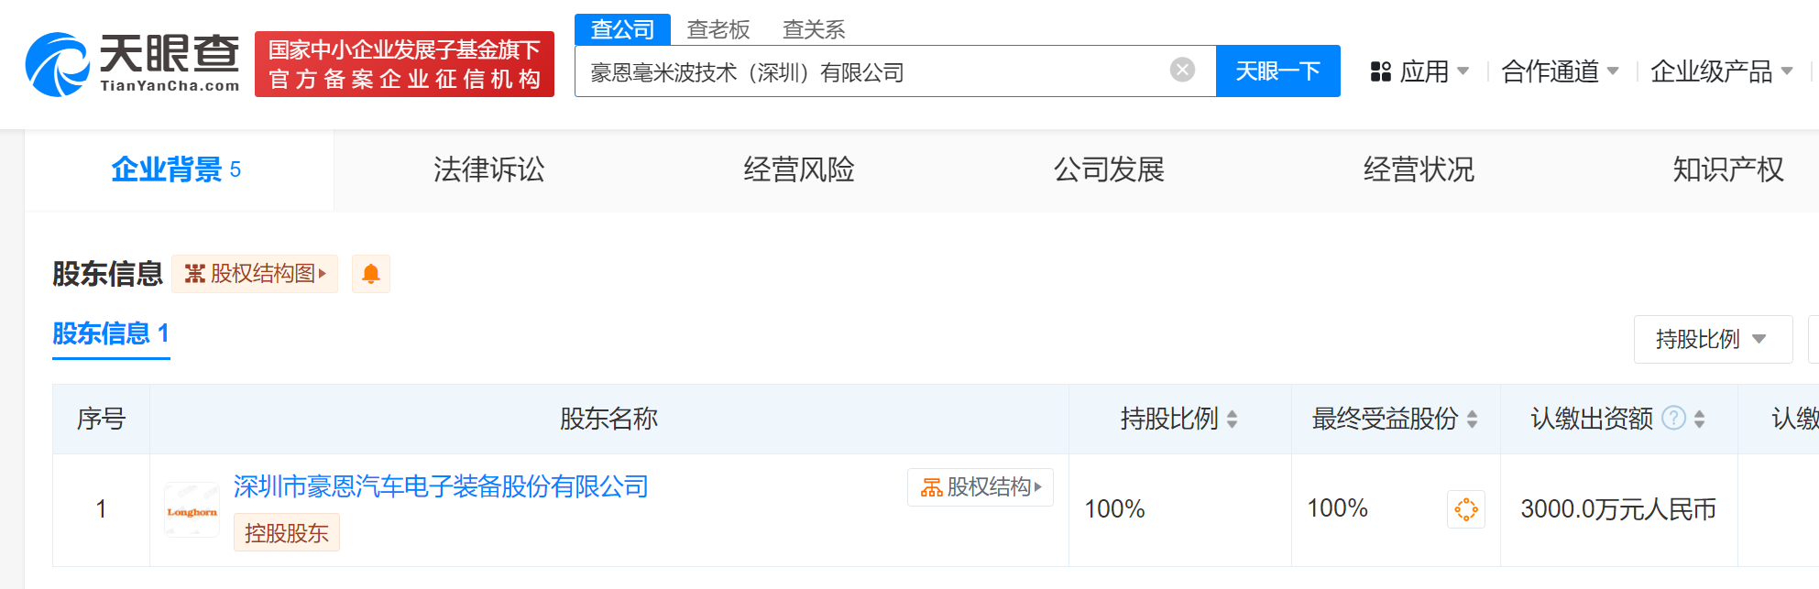Viewport: 1819px width, 589px height.
Task: Click the orange bell alert icon
Action: click(371, 274)
